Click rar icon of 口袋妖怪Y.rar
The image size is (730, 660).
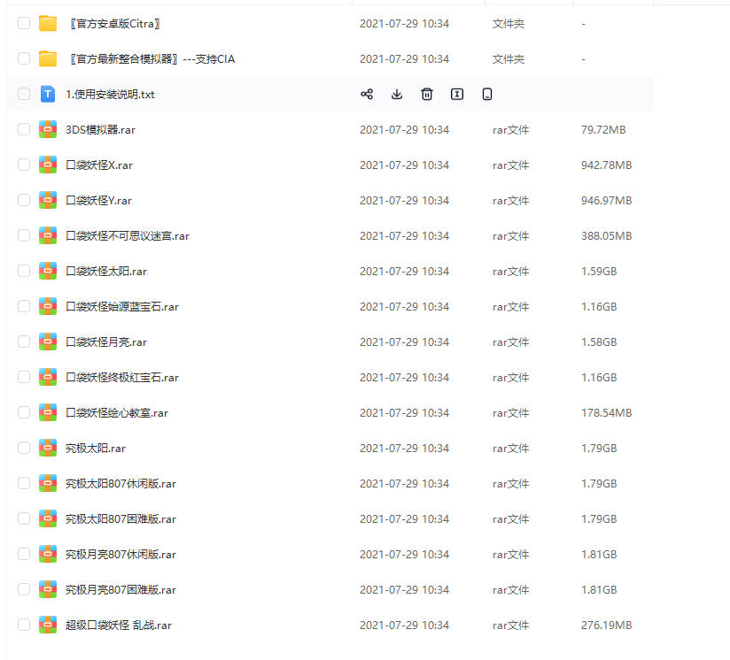[x=48, y=200]
